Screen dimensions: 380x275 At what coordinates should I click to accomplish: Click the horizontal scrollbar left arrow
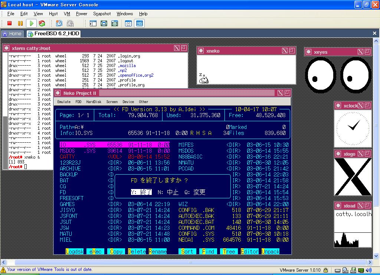coord(3,262)
